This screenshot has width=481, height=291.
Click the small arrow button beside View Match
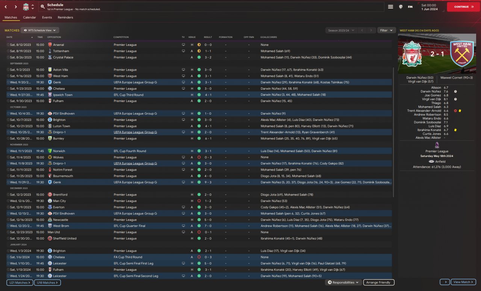(x=445, y=282)
